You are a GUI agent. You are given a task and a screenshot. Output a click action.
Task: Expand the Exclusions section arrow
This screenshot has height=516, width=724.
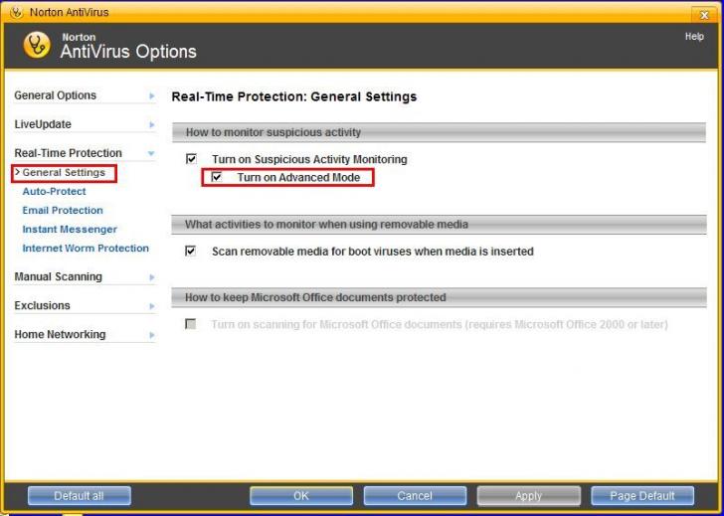coord(152,306)
